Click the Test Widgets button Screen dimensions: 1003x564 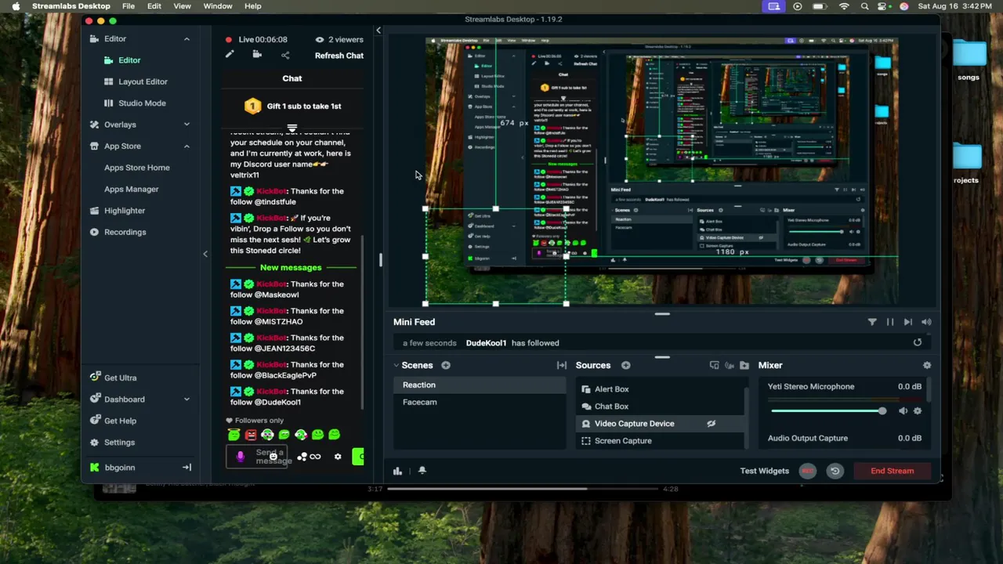click(x=764, y=471)
